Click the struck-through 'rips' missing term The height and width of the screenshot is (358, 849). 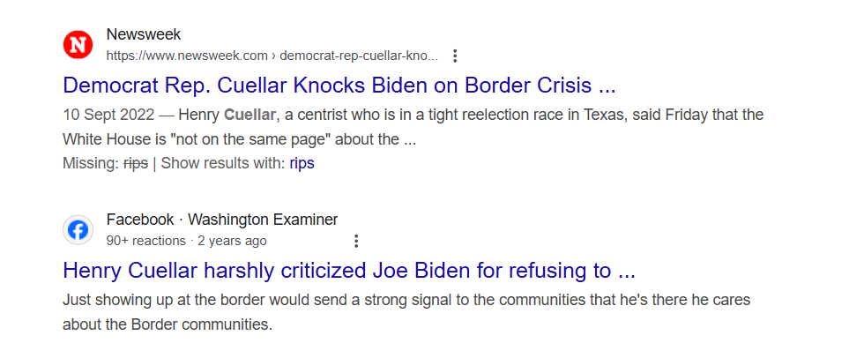point(136,163)
